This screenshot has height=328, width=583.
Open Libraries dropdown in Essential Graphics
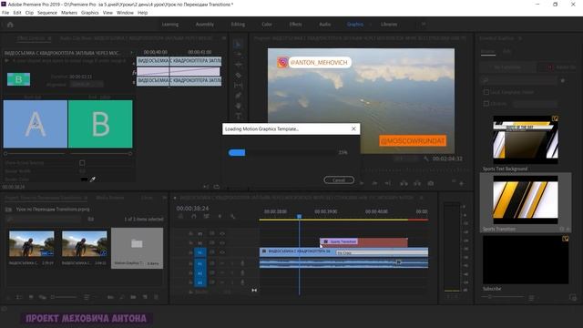point(535,104)
